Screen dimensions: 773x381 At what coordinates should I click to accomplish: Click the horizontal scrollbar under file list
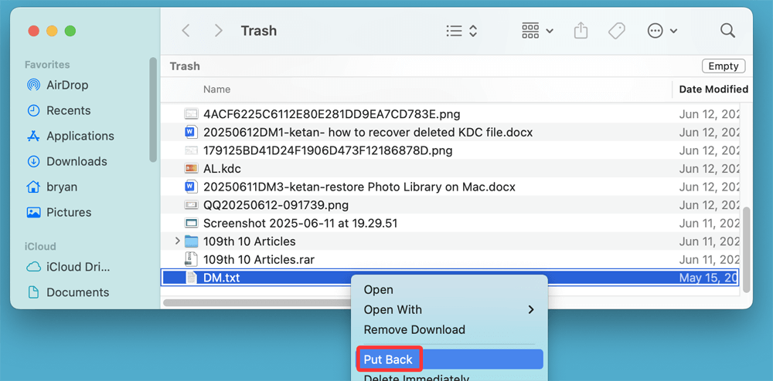click(x=257, y=302)
